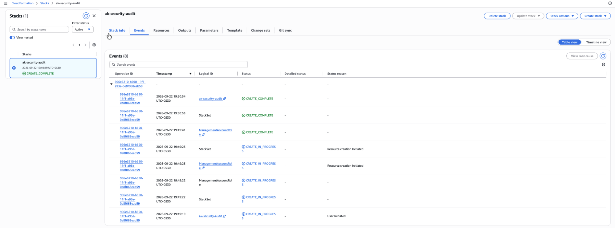The image size is (615, 228).
Task: Go to next page of stacks
Action: click(x=86, y=45)
